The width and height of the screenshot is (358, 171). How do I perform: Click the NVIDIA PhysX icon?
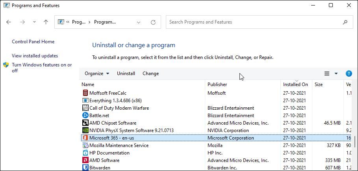(x=85, y=131)
